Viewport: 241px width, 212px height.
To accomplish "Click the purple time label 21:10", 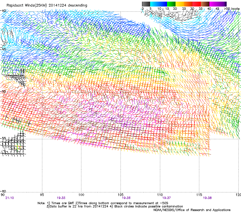I will coord(9,198).
